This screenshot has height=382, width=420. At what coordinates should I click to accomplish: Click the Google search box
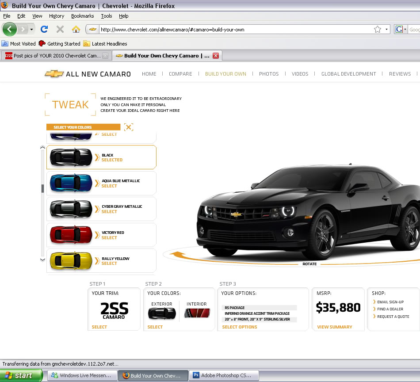pyautogui.click(x=414, y=30)
